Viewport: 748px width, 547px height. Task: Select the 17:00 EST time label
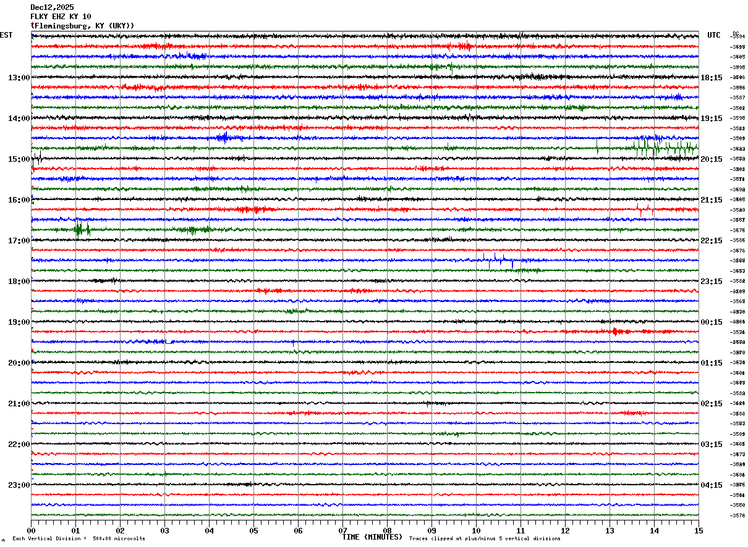[x=19, y=241]
